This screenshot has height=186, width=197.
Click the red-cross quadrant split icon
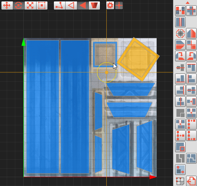191,45
